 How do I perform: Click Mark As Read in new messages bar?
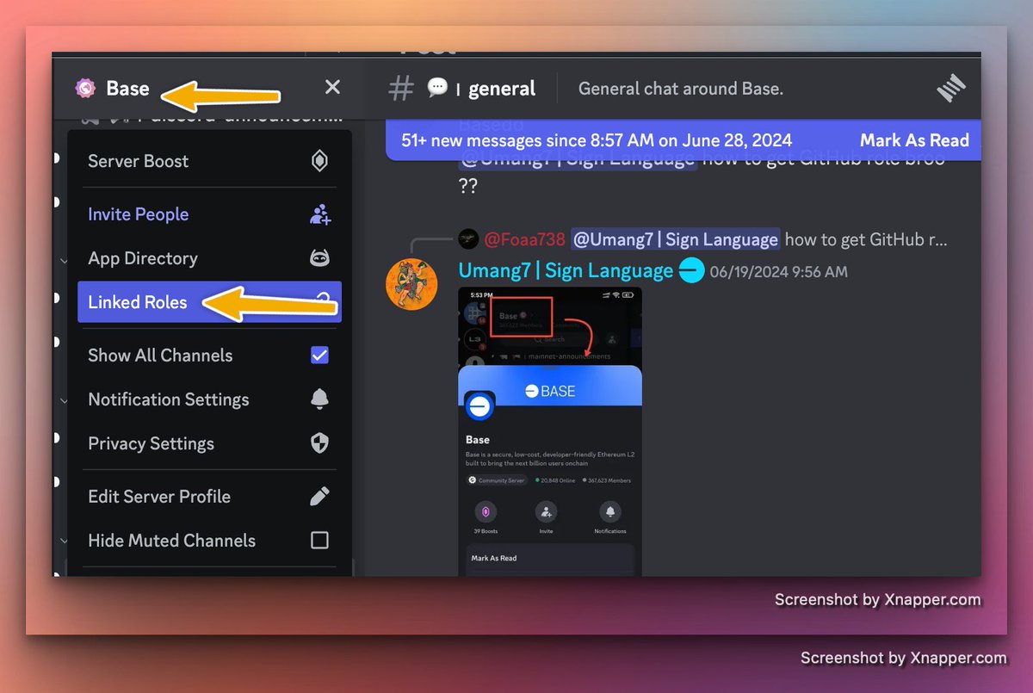pos(914,140)
